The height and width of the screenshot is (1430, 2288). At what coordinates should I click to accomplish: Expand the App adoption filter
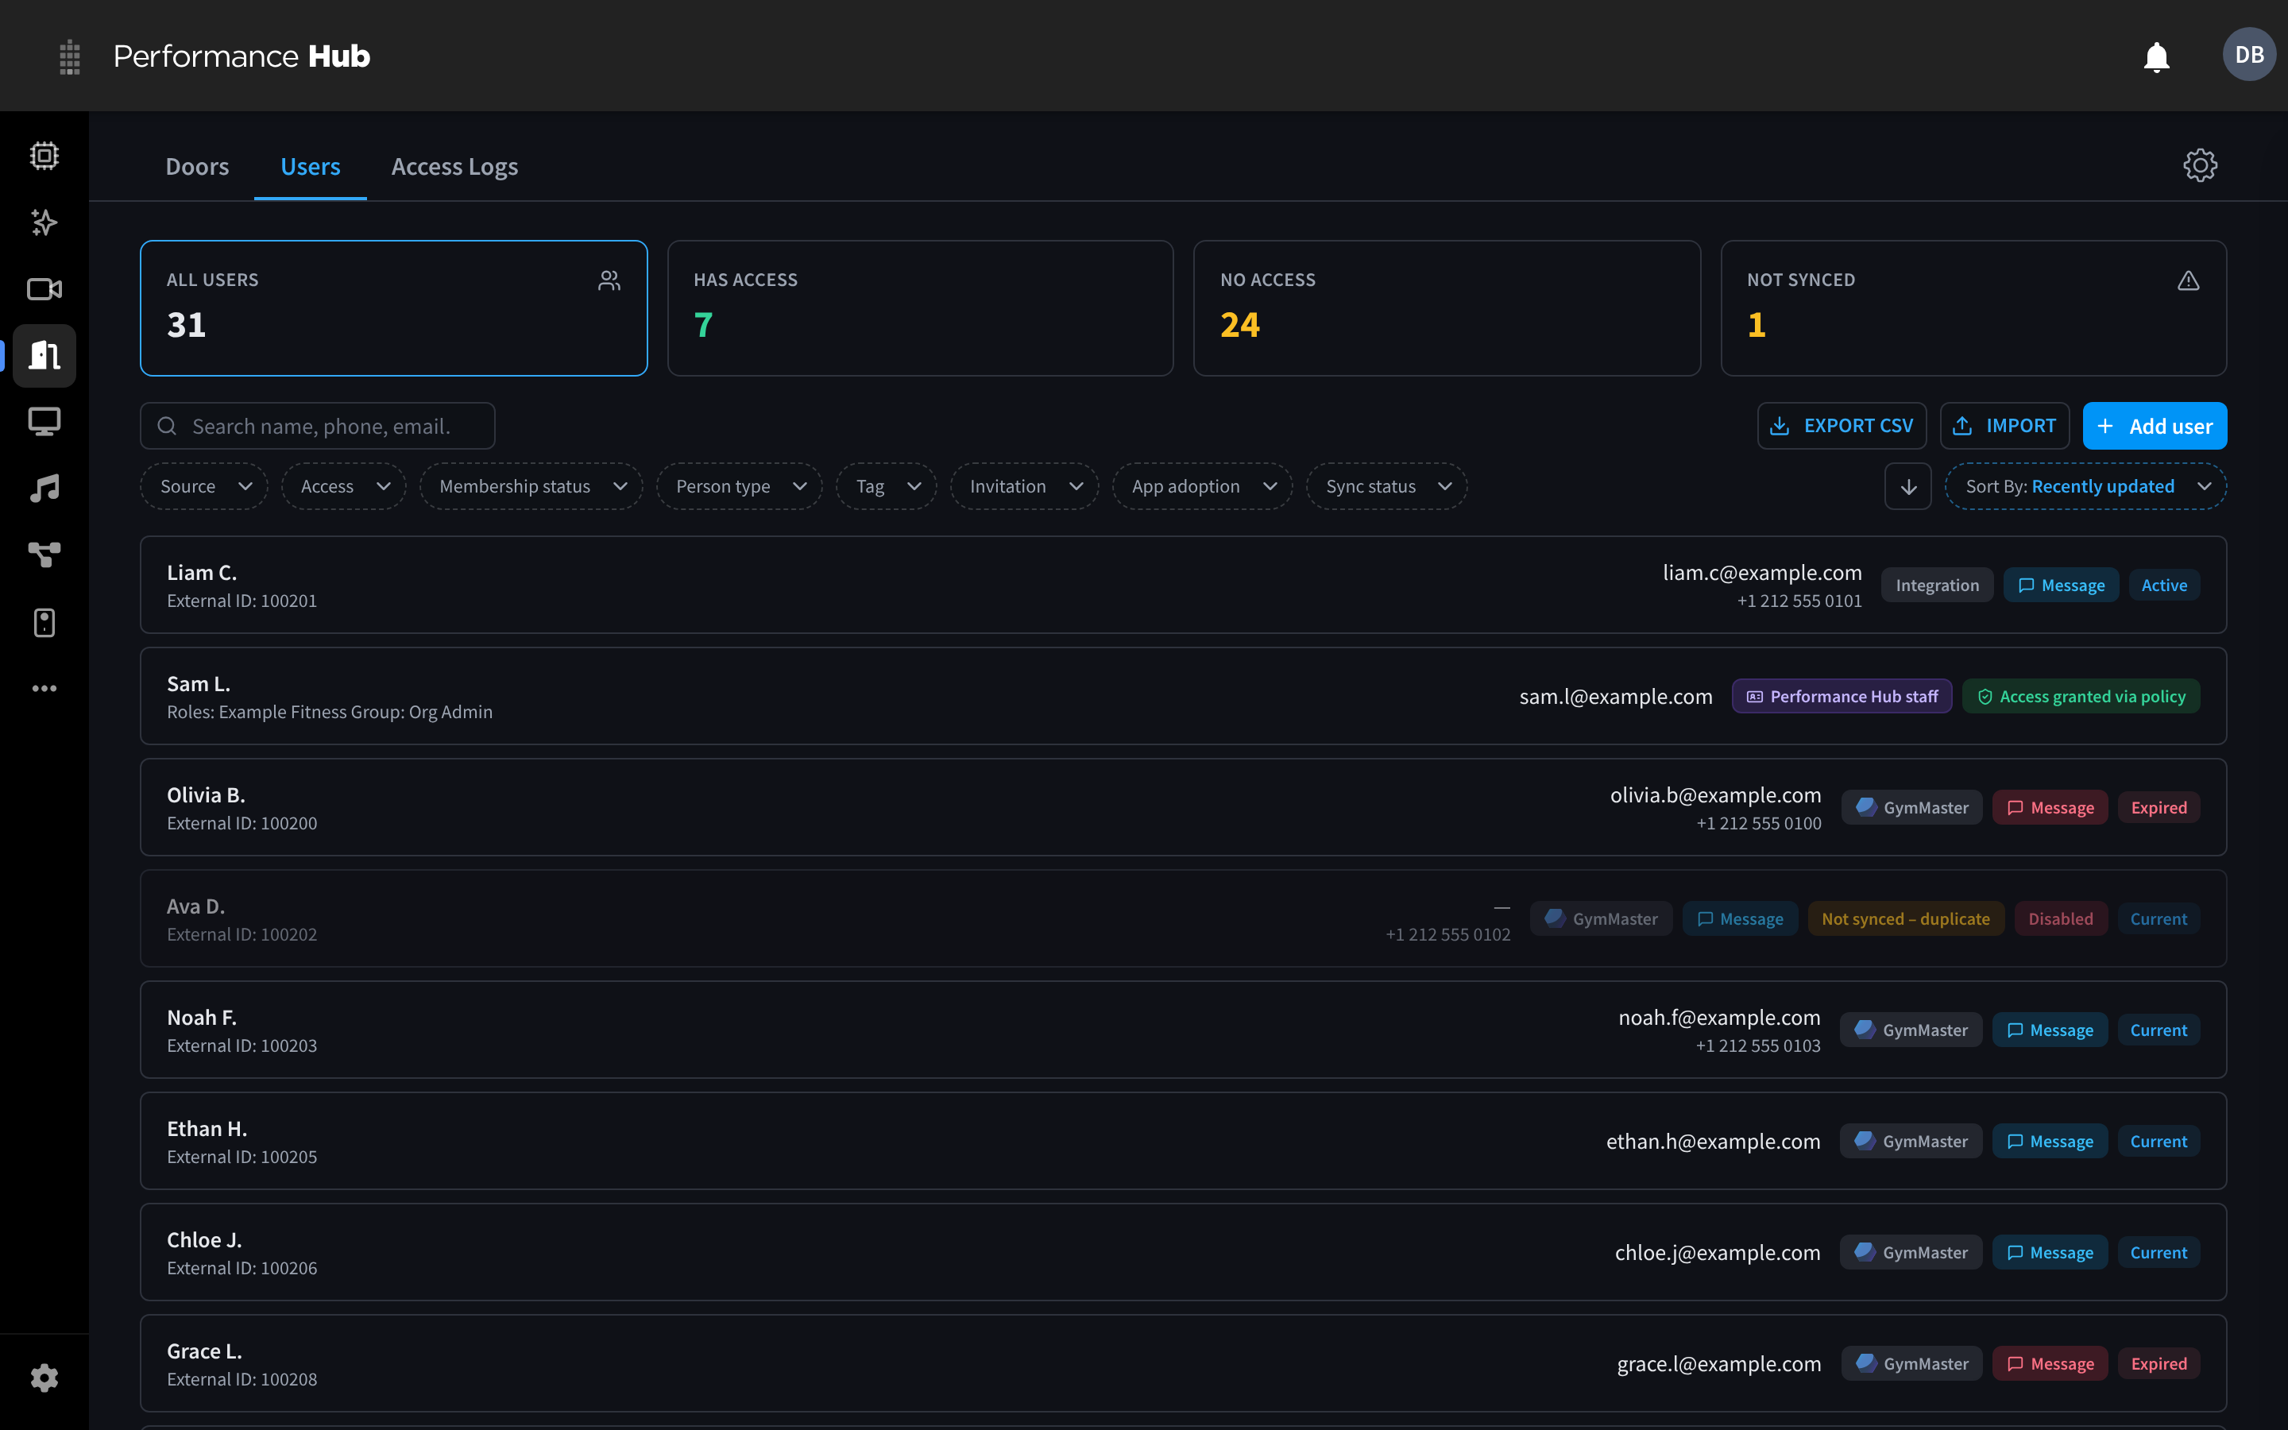[1203, 486]
